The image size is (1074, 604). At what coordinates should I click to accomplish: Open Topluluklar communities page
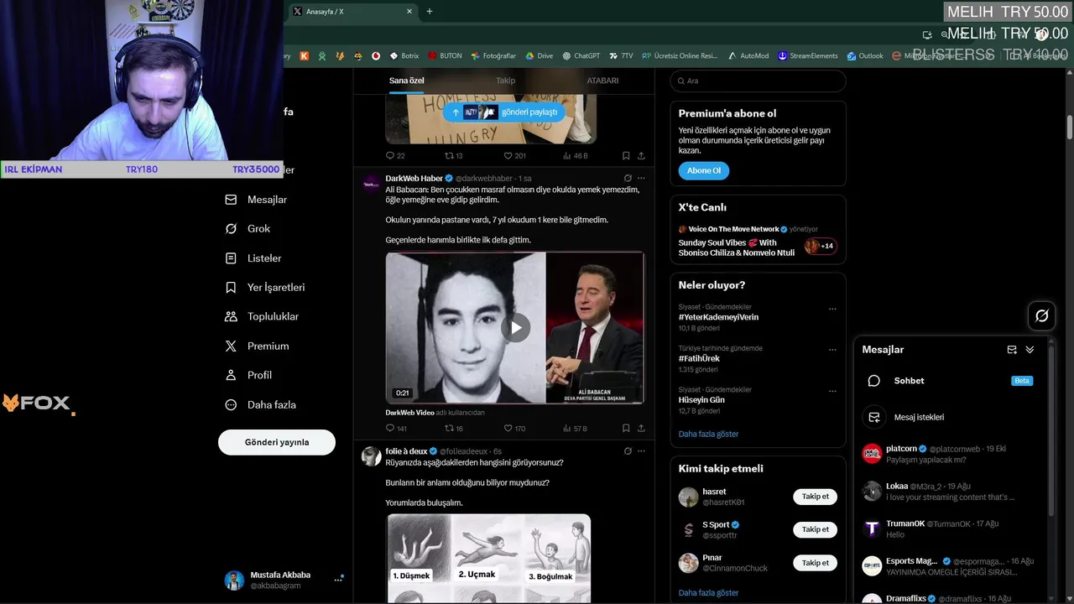pos(262,317)
